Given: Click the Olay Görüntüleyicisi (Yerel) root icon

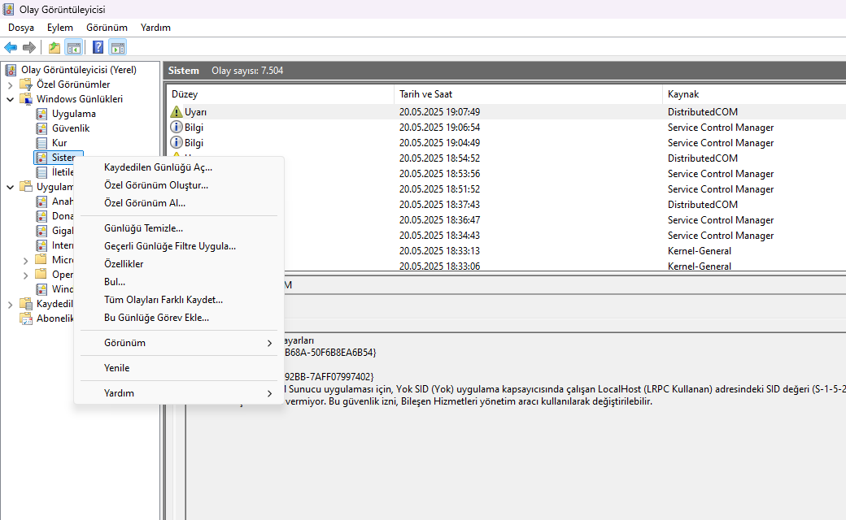Looking at the screenshot, I should tap(10, 70).
